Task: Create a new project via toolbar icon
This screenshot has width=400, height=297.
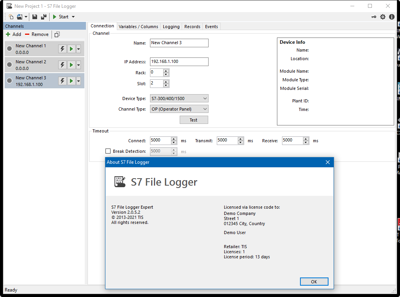Action: (x=11, y=17)
